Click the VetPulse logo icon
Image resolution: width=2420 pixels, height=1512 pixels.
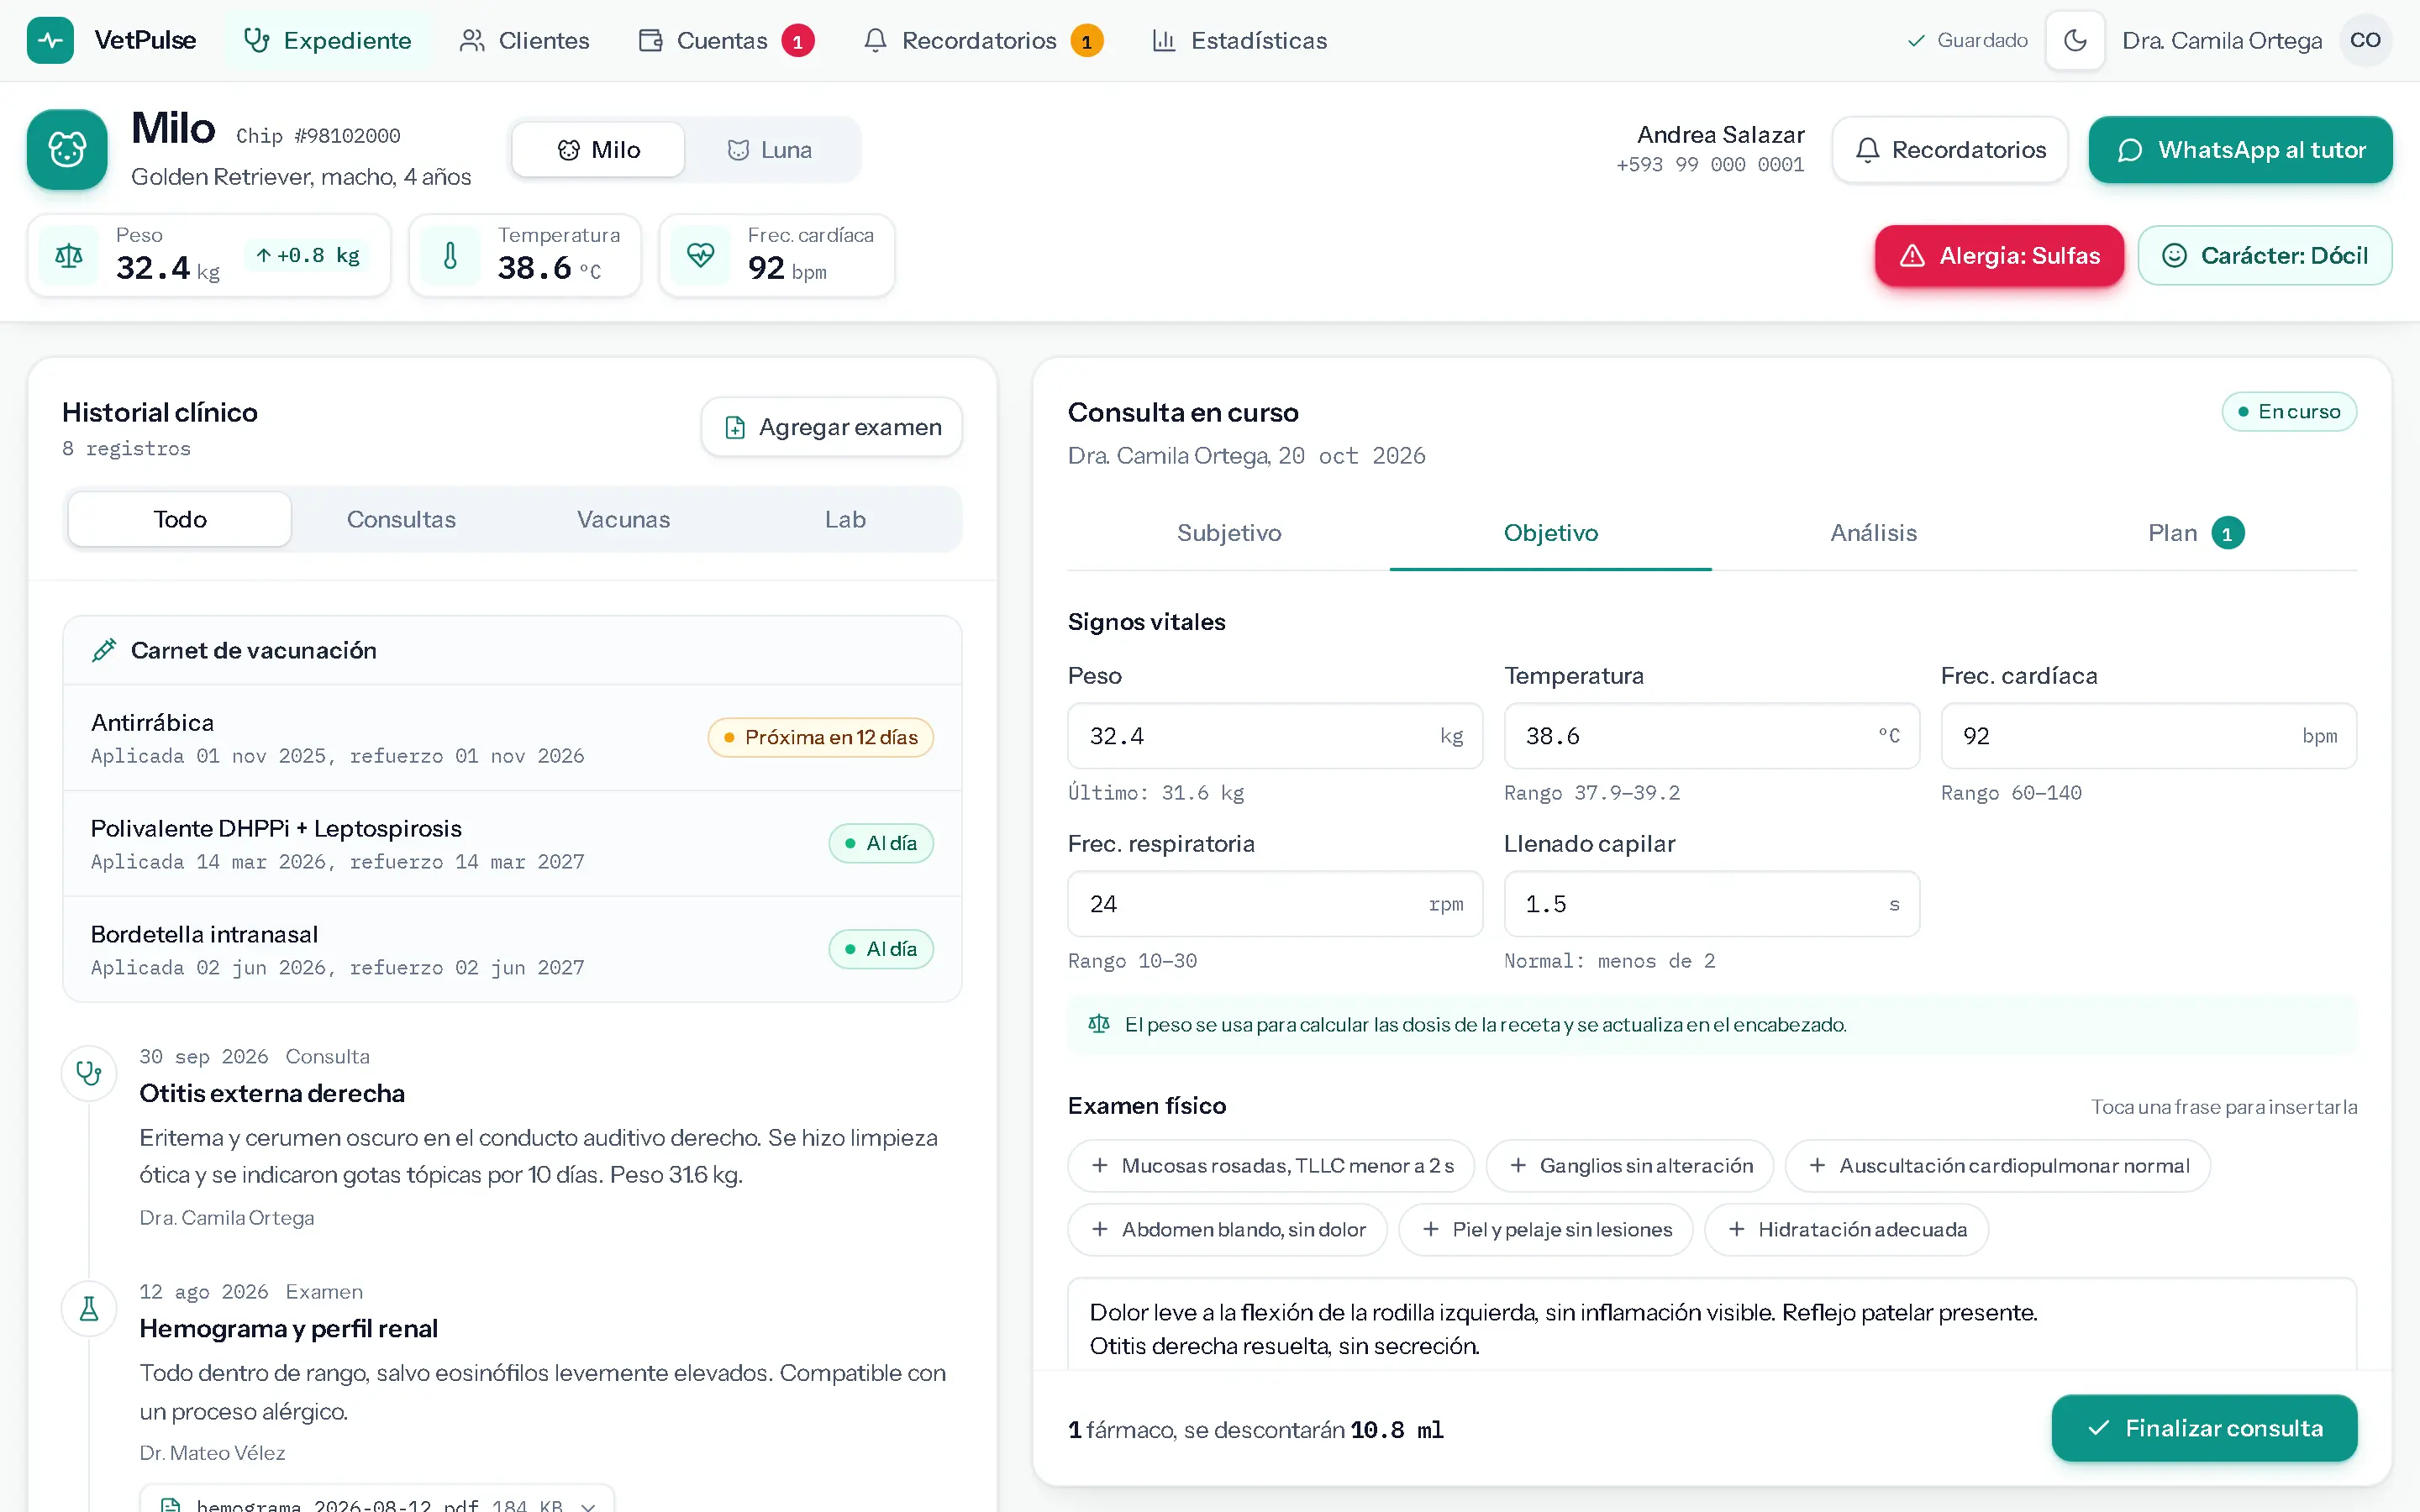pos(50,40)
